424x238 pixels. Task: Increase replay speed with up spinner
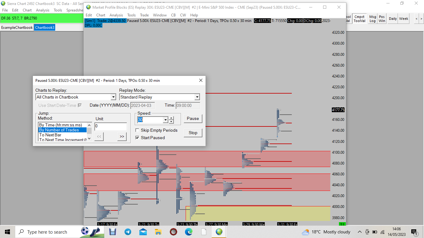click(171, 118)
